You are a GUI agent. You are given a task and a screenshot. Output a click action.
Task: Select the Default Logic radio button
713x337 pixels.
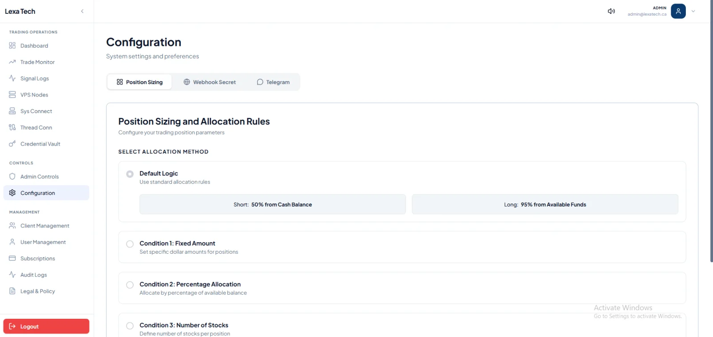point(130,174)
